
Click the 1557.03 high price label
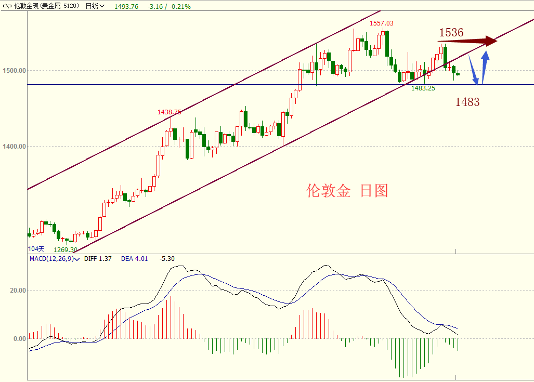pos(382,23)
